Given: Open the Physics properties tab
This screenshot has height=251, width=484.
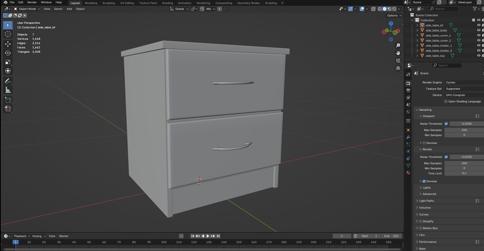Looking at the screenshot, I should coord(408,151).
